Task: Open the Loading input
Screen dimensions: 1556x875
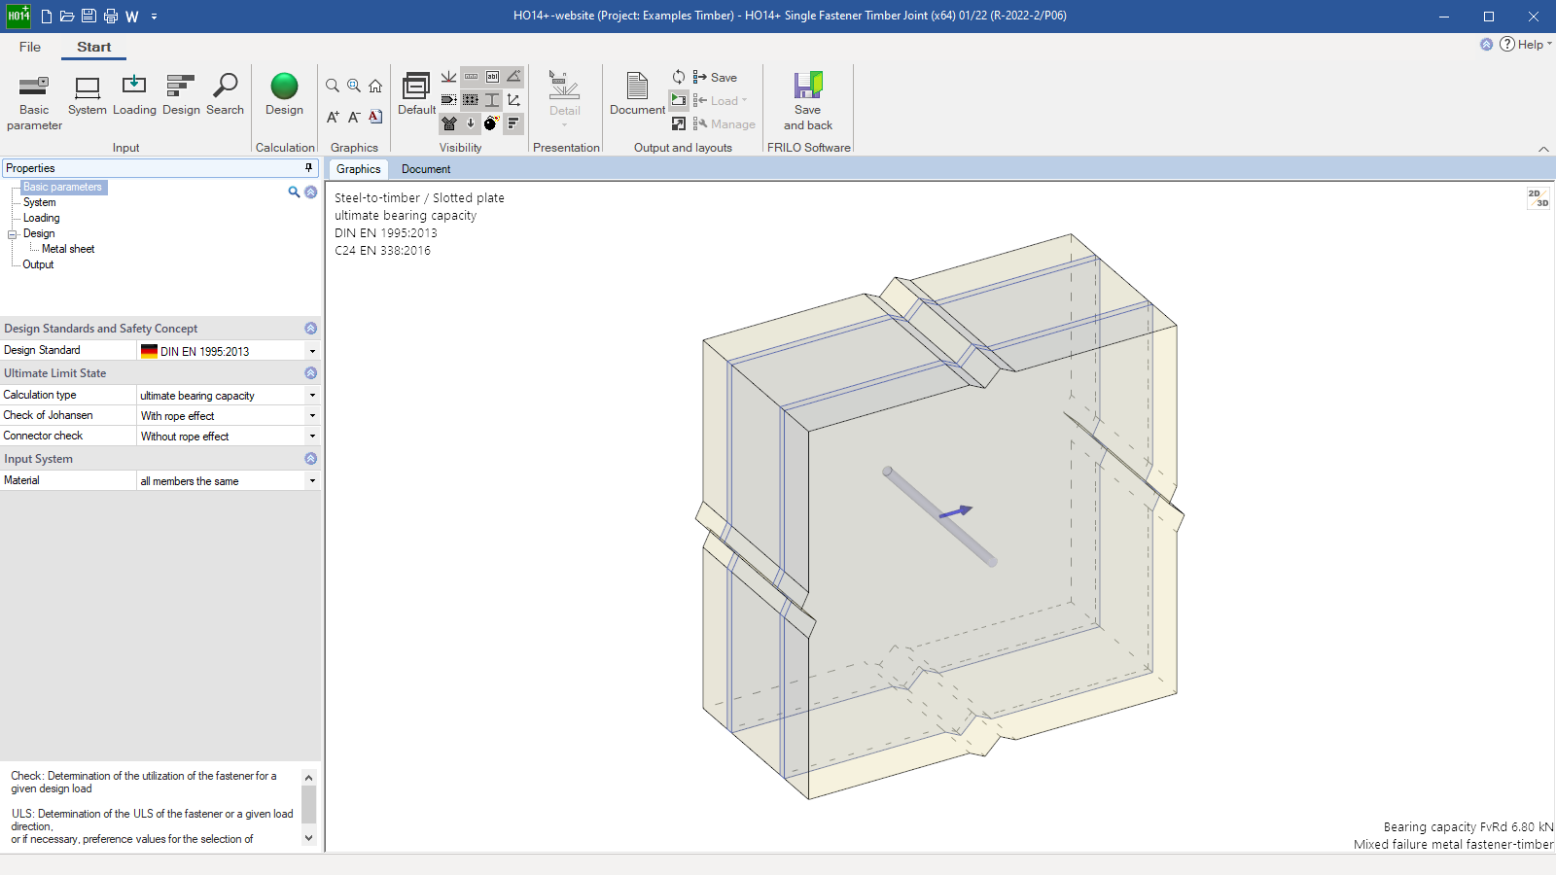Action: pyautogui.click(x=134, y=95)
